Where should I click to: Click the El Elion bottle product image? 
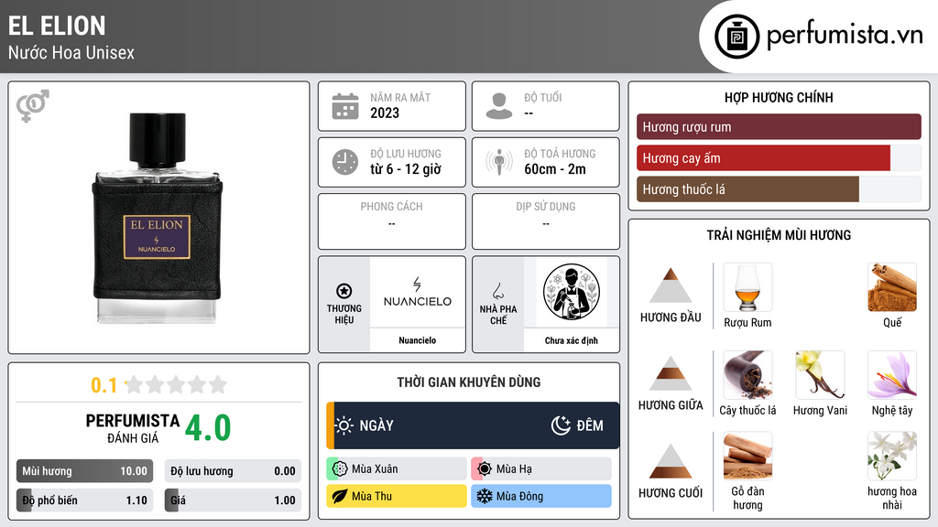[x=158, y=218]
